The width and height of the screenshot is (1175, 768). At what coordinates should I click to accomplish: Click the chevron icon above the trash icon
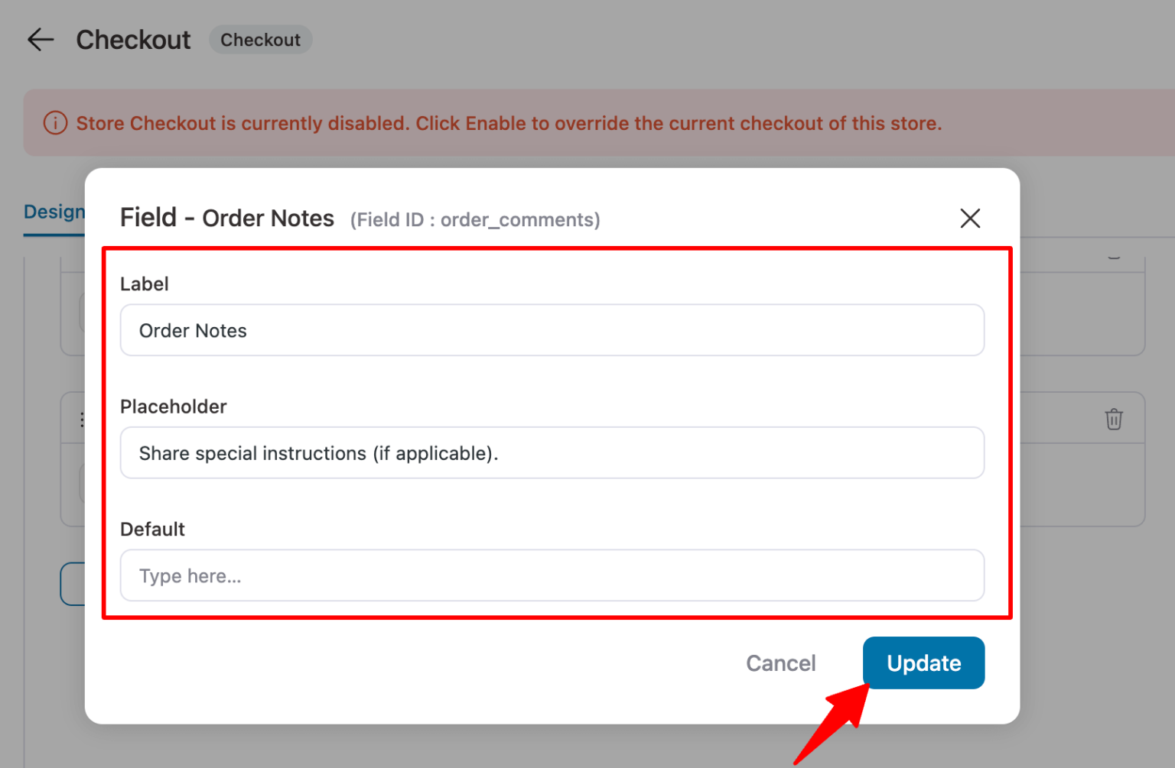(1114, 256)
